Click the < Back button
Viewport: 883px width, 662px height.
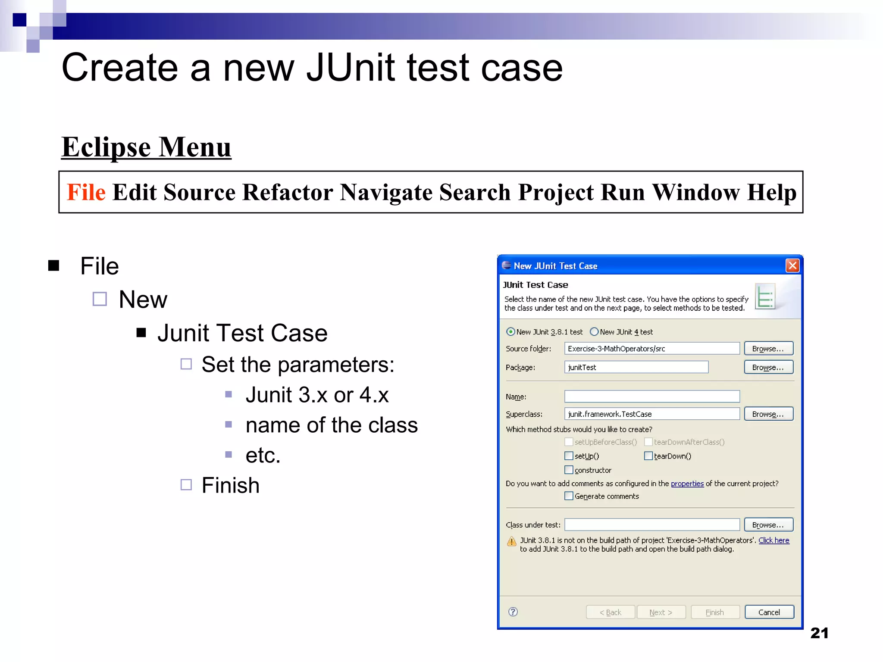[x=611, y=612]
